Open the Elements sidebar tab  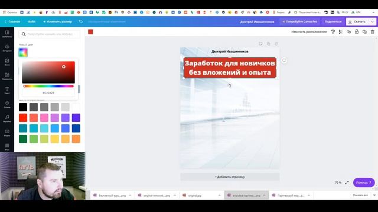7,76
